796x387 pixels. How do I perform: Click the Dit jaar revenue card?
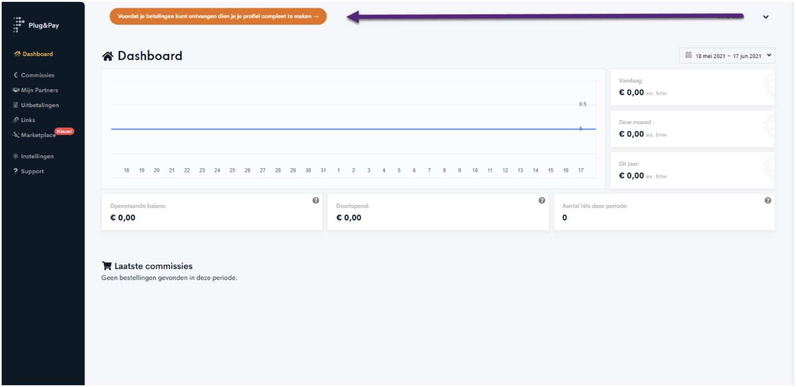[692, 170]
